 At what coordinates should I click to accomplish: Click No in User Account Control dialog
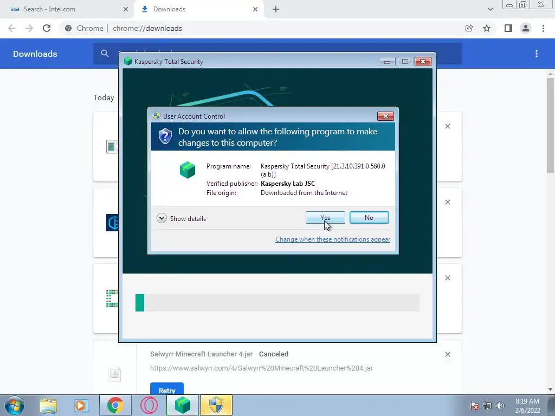[x=369, y=218]
